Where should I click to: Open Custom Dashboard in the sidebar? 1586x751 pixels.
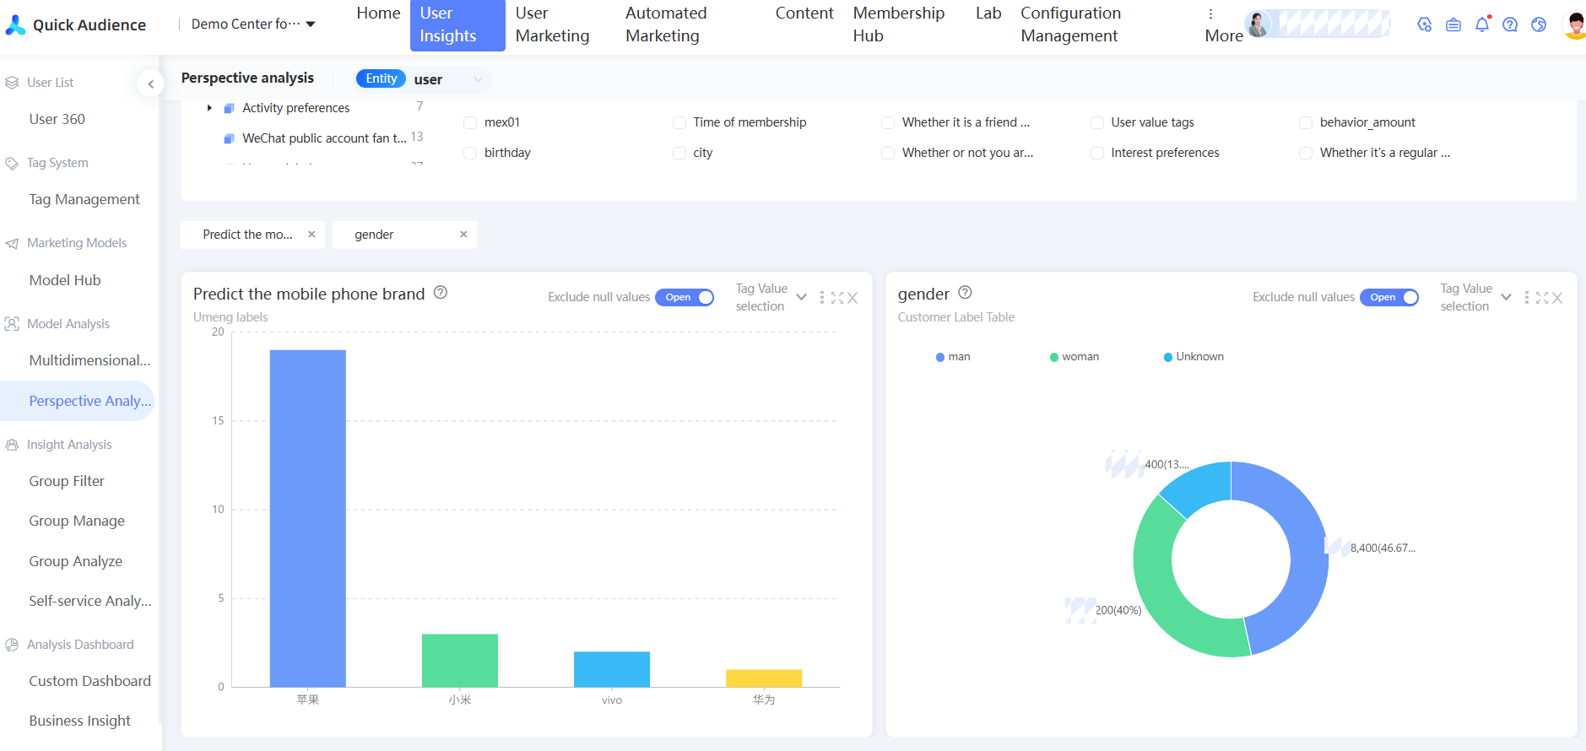pos(89,681)
